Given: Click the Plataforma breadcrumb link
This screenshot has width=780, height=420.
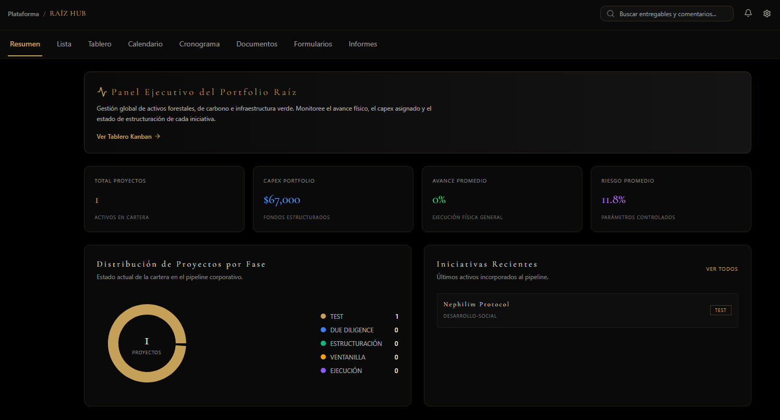Looking at the screenshot, I should pyautogui.click(x=23, y=14).
